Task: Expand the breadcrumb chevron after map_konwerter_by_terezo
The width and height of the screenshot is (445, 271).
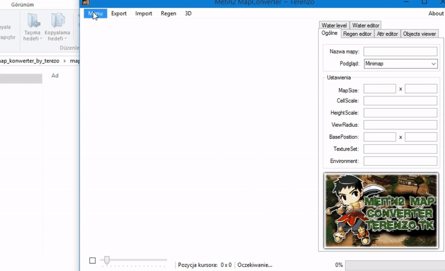Action: (65, 61)
